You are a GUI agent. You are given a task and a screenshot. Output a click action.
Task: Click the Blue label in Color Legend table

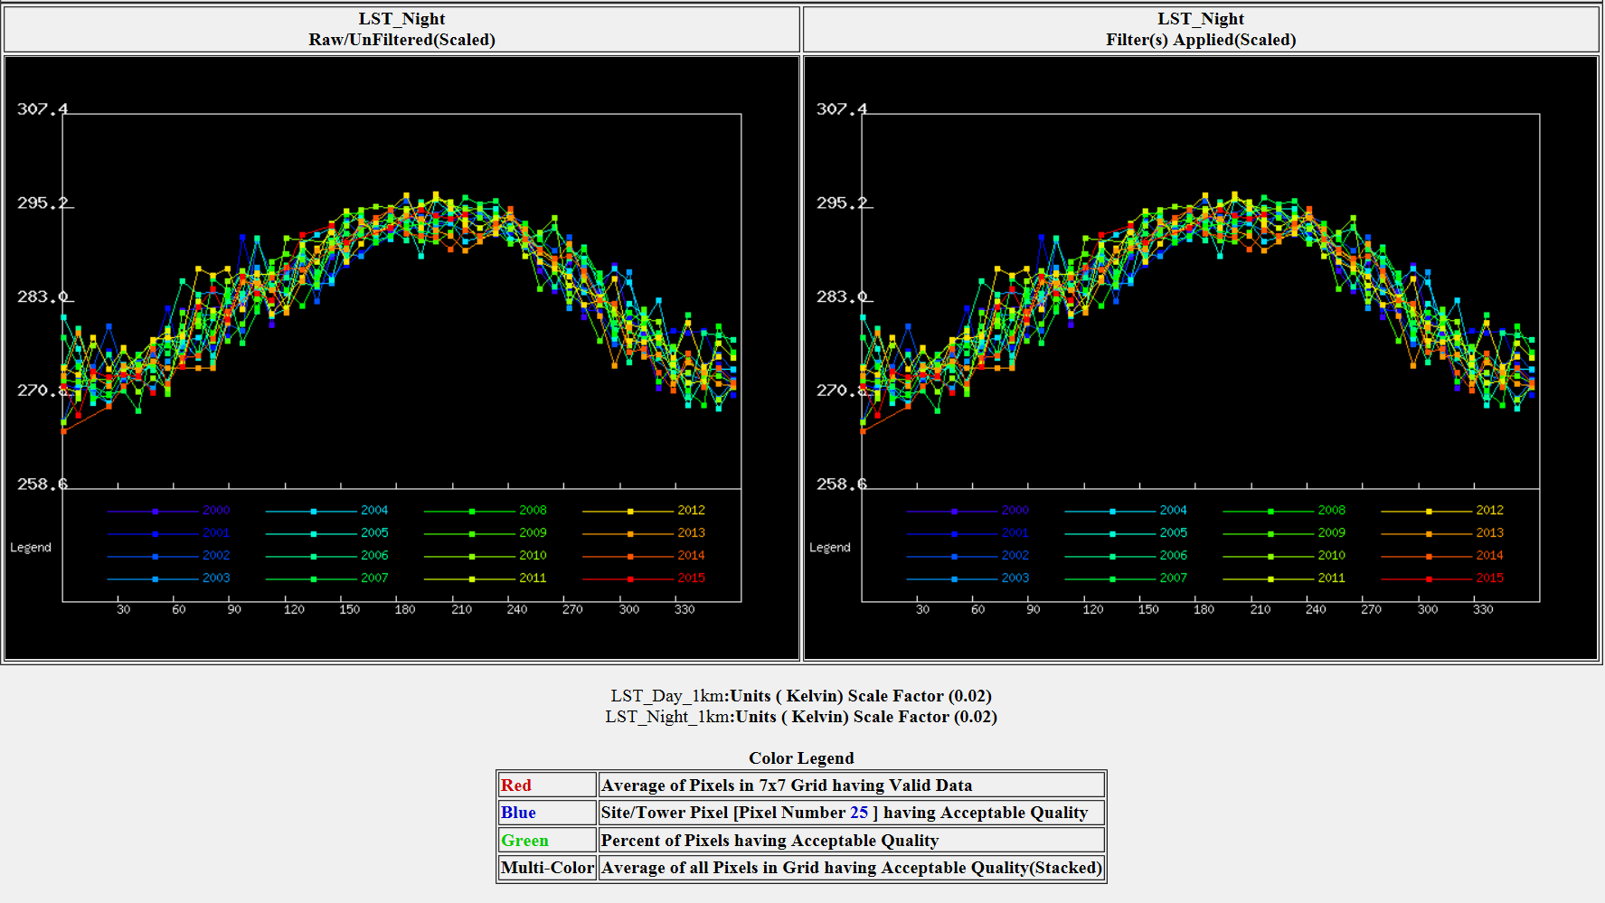coord(518,813)
